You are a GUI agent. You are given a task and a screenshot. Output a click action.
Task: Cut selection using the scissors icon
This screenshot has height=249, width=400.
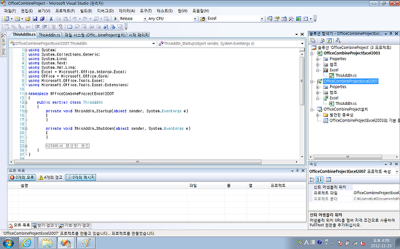tap(51, 19)
